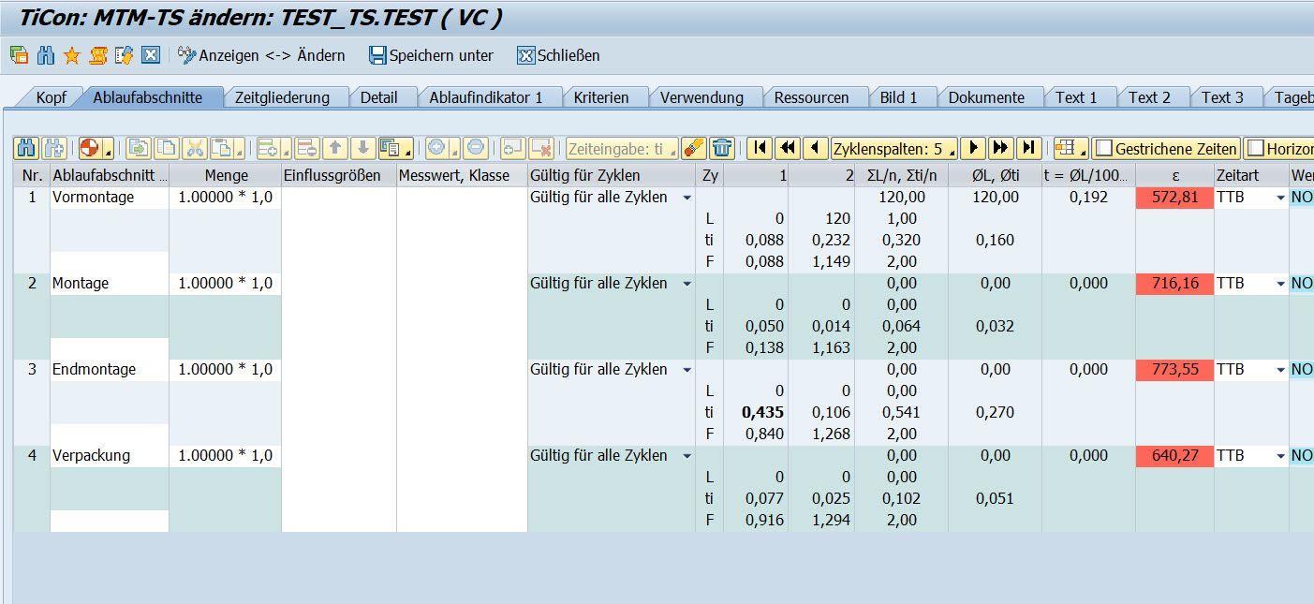The width and height of the screenshot is (1314, 604).
Task: Expand Zeitart TTB dropdown for Vormontage
Action: (1279, 198)
